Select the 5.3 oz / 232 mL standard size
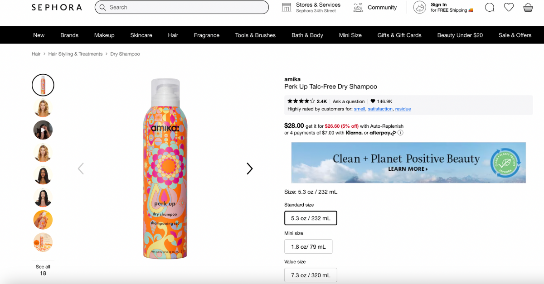Image resolution: width=544 pixels, height=284 pixels. 311,218
